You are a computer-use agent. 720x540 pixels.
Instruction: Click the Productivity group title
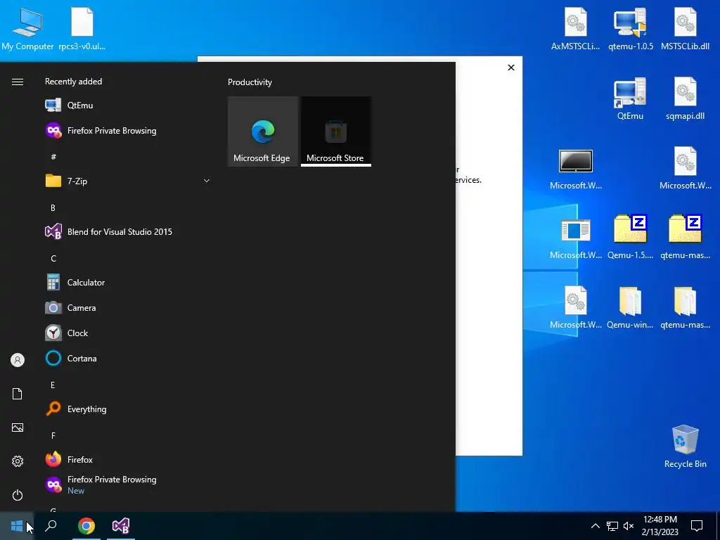[250, 82]
